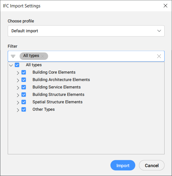Expand Building Service Elements node
Image resolution: width=172 pixels, height=176 pixels.
[x=18, y=88]
